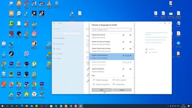Viewport: 192px width, 108px height.
Task: Click the search magnifier in the language box
Action: [130, 30]
